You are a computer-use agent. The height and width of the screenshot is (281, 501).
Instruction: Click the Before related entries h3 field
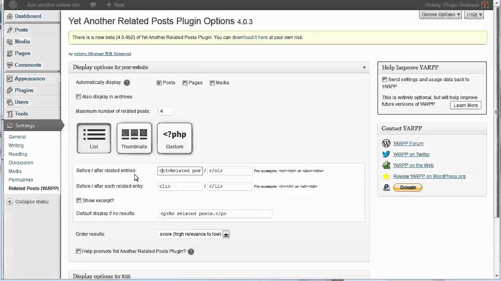[x=180, y=171]
